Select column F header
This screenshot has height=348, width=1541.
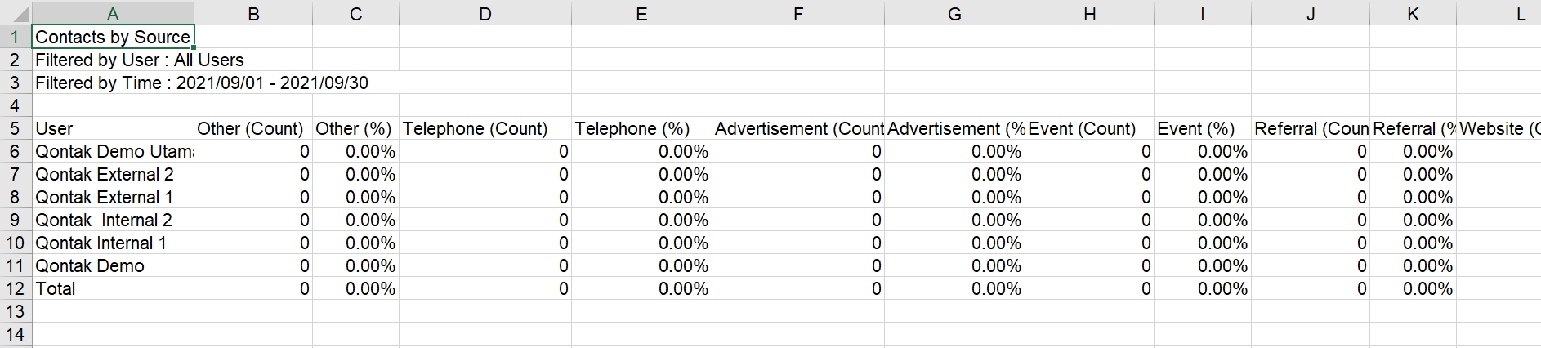pyautogui.click(x=797, y=14)
